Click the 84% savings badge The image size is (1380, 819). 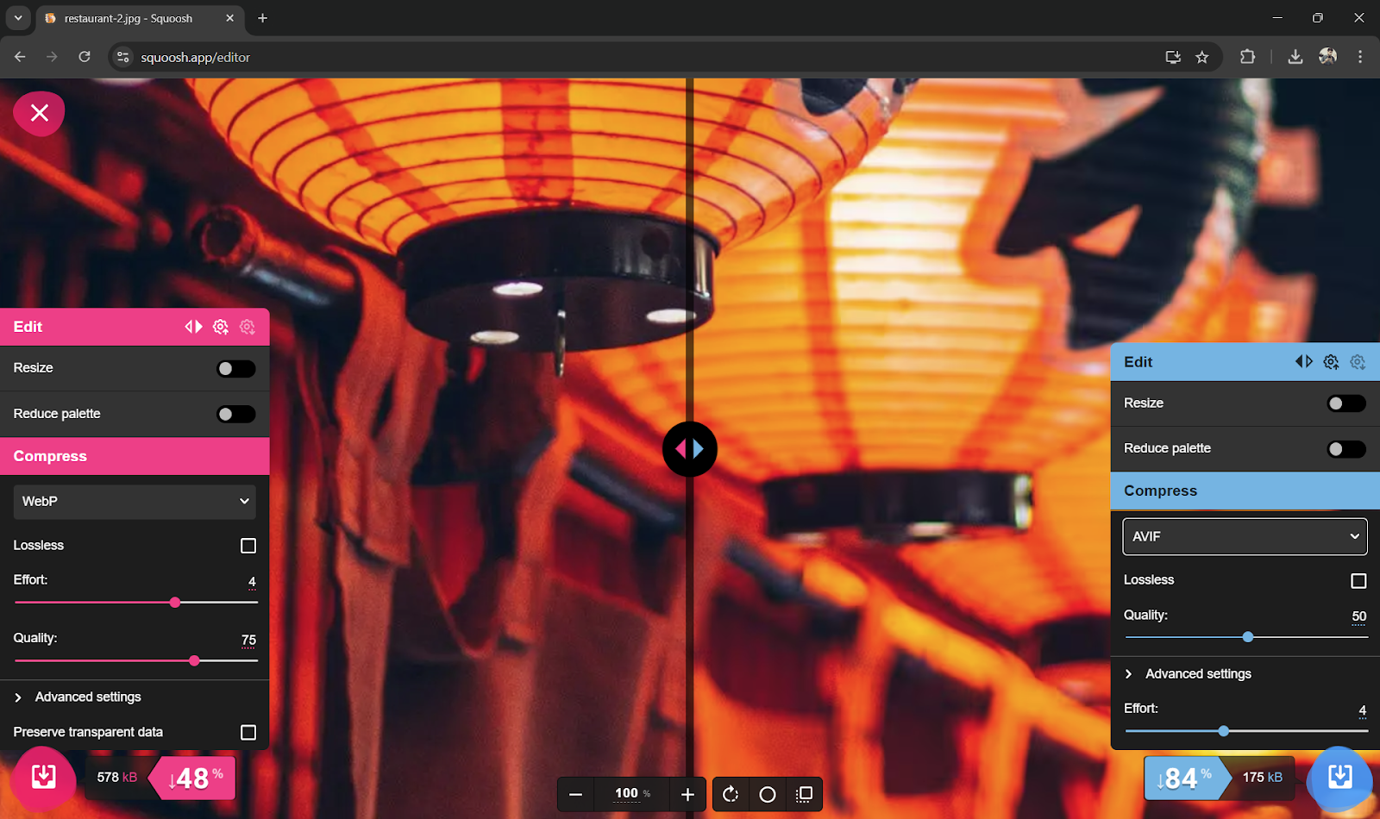1186,778
